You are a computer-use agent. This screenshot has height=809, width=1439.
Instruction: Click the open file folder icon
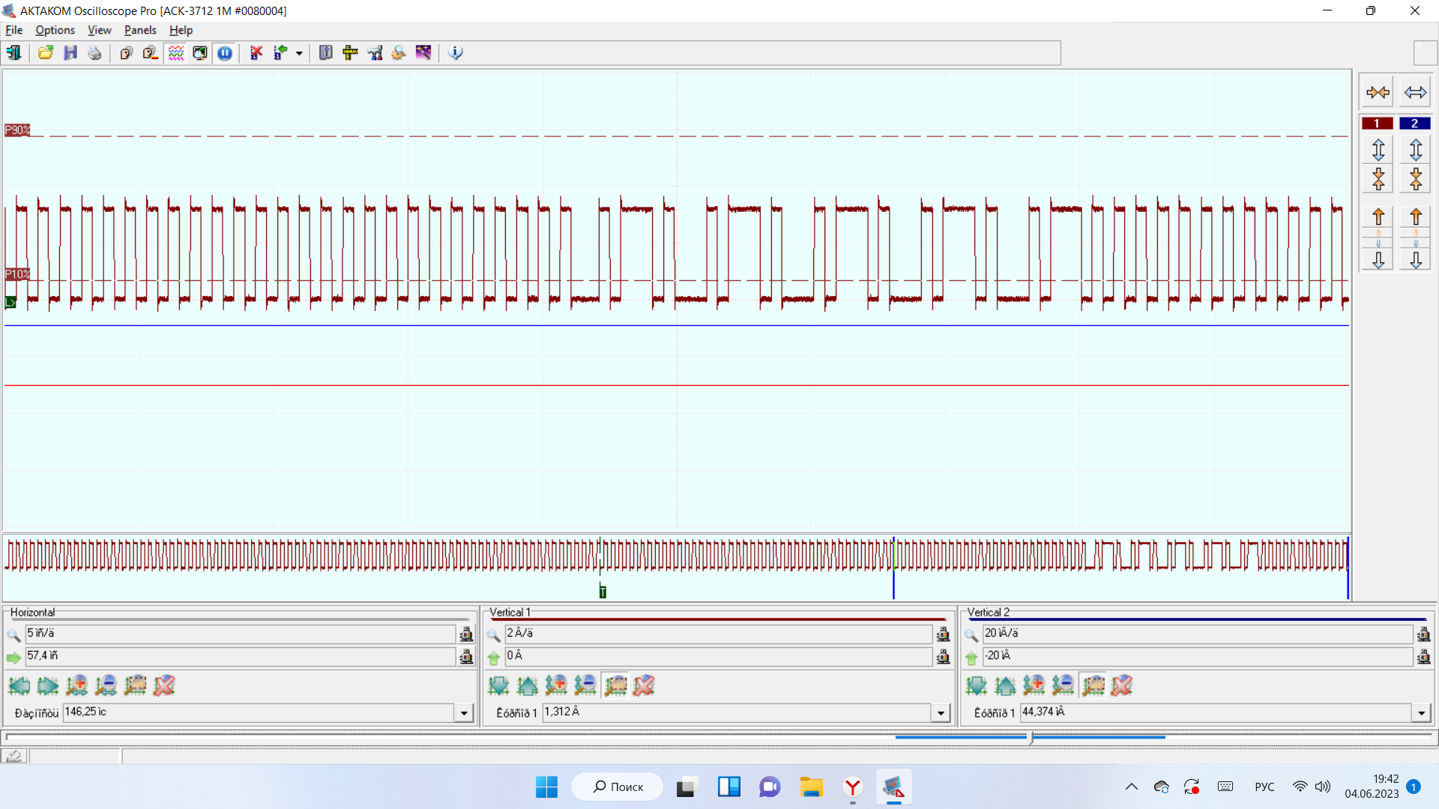point(46,52)
